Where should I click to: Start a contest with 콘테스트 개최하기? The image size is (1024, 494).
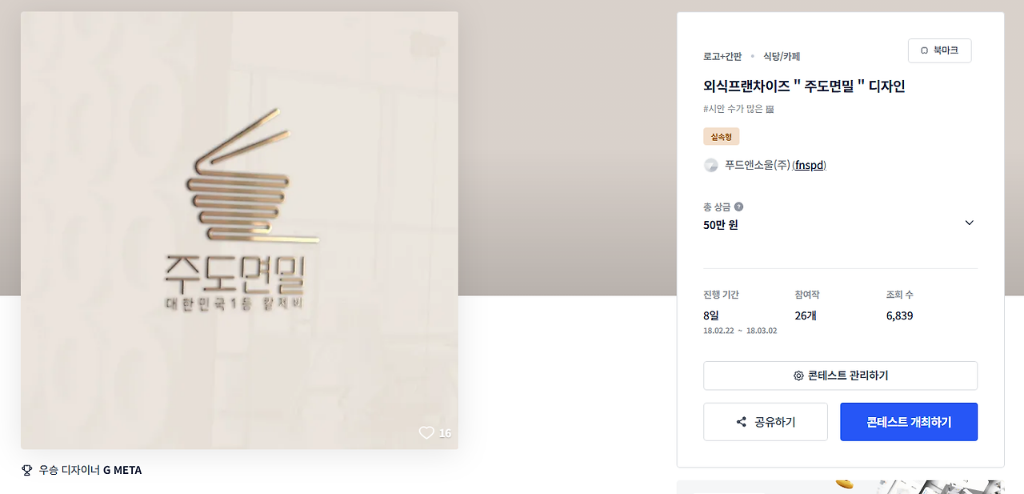(909, 422)
